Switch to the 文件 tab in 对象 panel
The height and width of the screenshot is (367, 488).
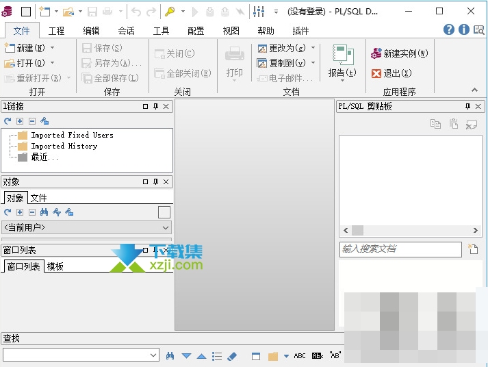tap(38, 198)
